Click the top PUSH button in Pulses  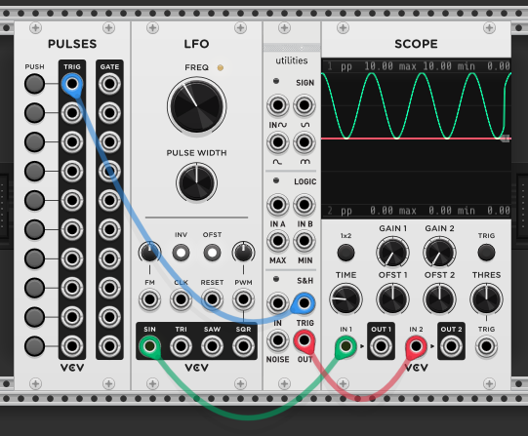(35, 84)
